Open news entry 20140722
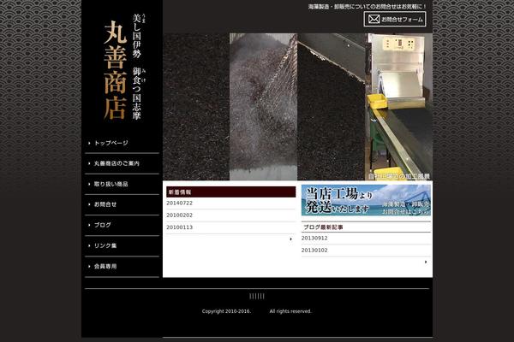This screenshot has width=514, height=342. coord(179,203)
